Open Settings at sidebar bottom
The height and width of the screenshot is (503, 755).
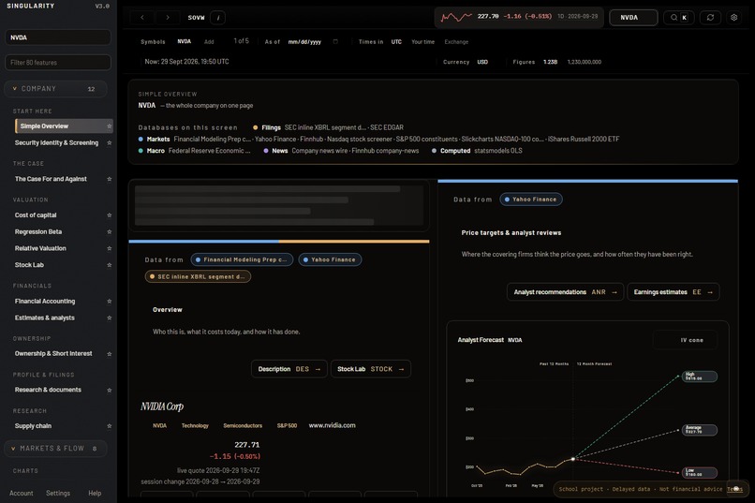(58, 494)
